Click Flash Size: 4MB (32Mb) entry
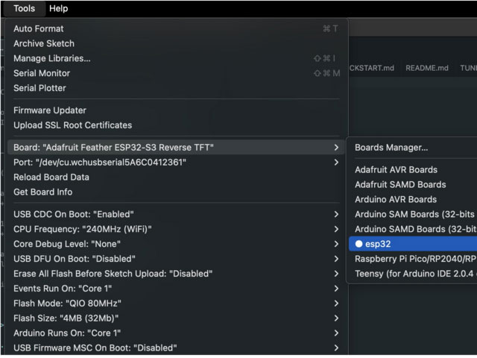The width and height of the screenshot is (477, 358). coord(176,318)
